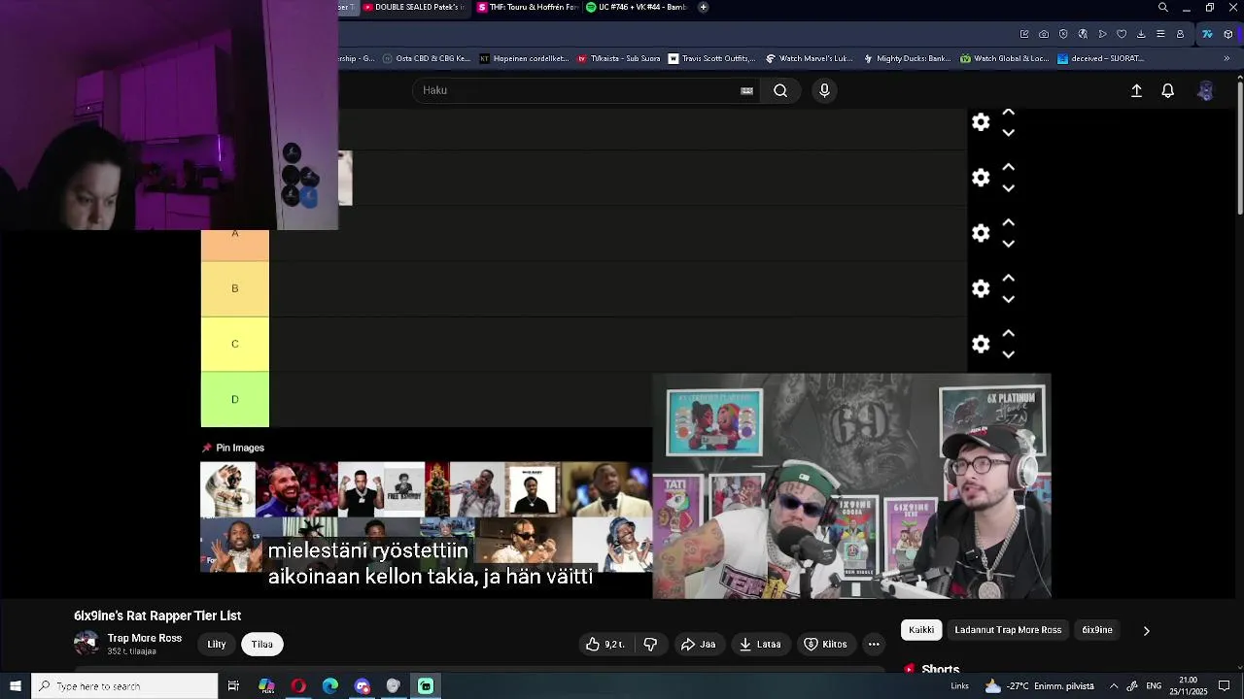Open browser downloads icon
1244x699 pixels.
pos(1141,34)
